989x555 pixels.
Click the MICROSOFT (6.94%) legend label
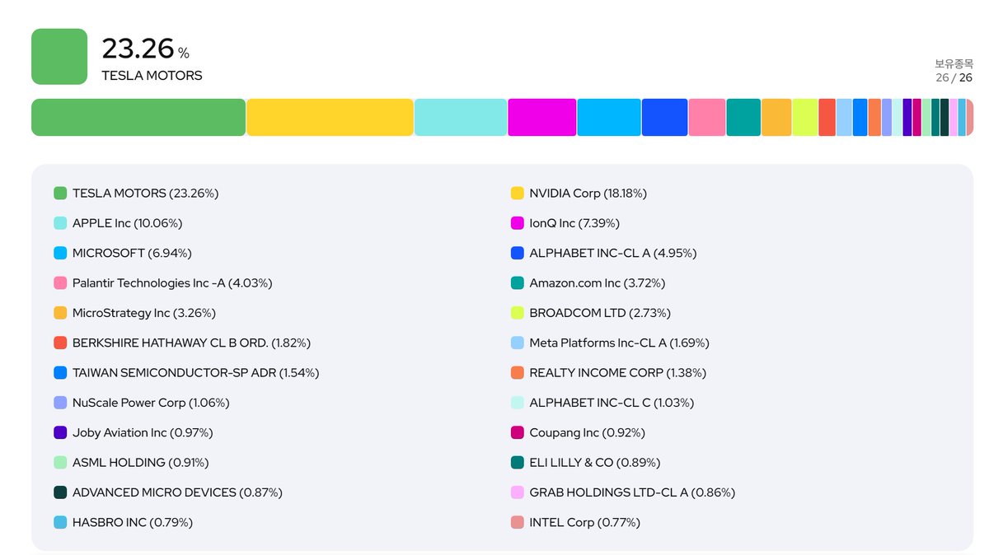pyautogui.click(x=132, y=254)
